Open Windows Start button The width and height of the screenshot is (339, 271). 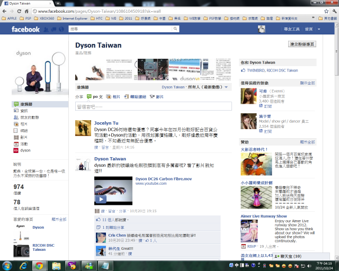7,266
